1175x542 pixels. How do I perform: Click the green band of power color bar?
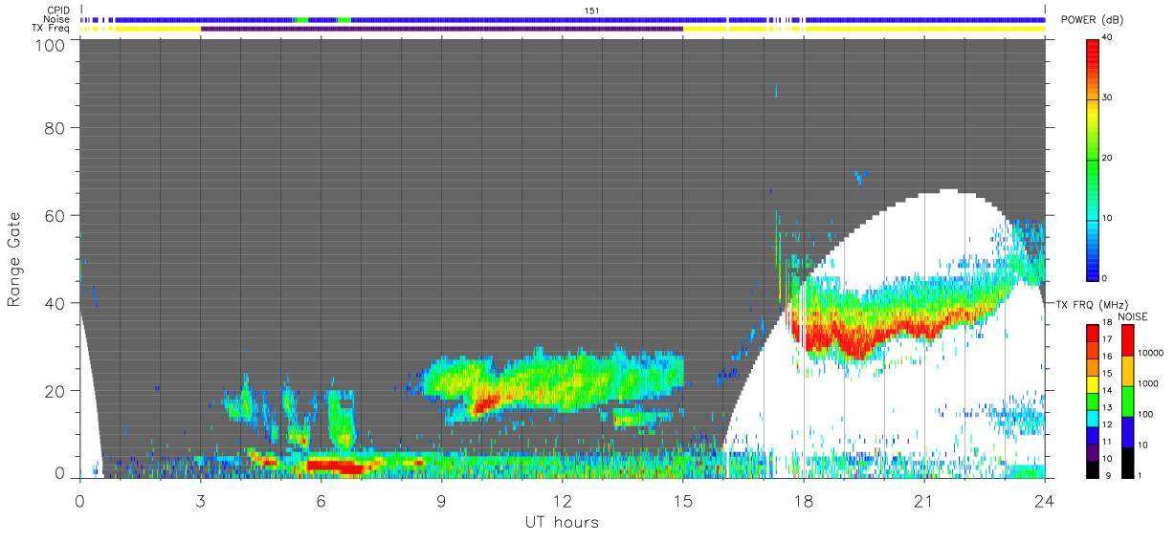[x=1093, y=163]
